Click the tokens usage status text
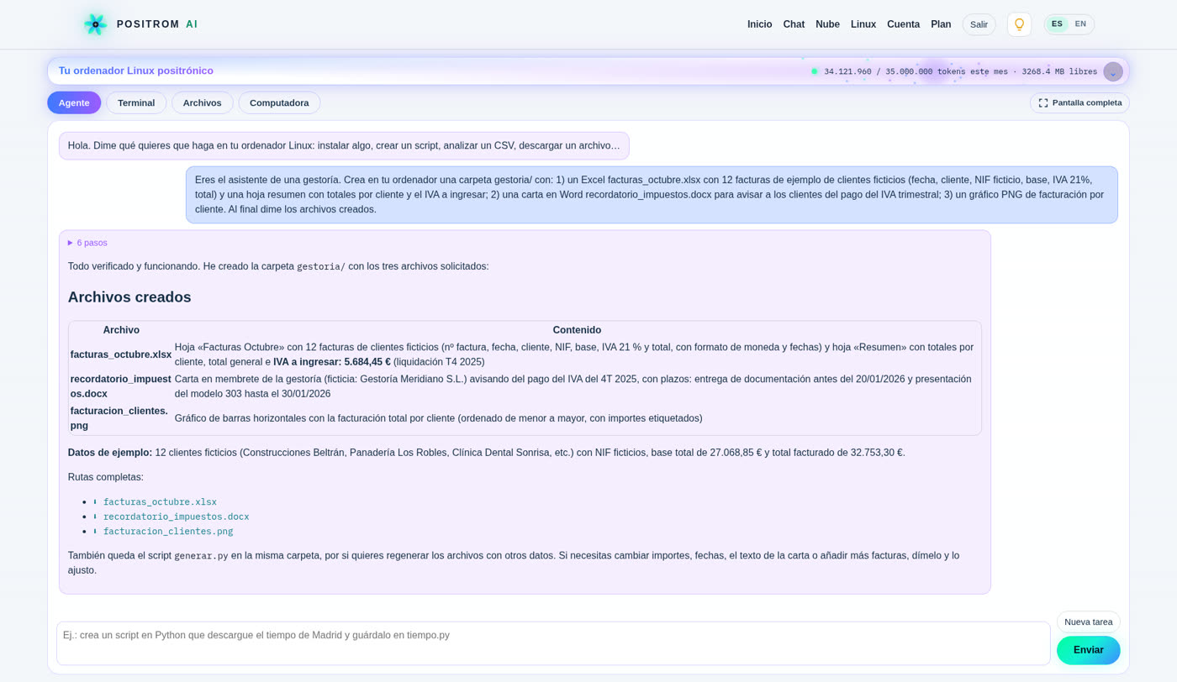1177x682 pixels. coord(960,71)
